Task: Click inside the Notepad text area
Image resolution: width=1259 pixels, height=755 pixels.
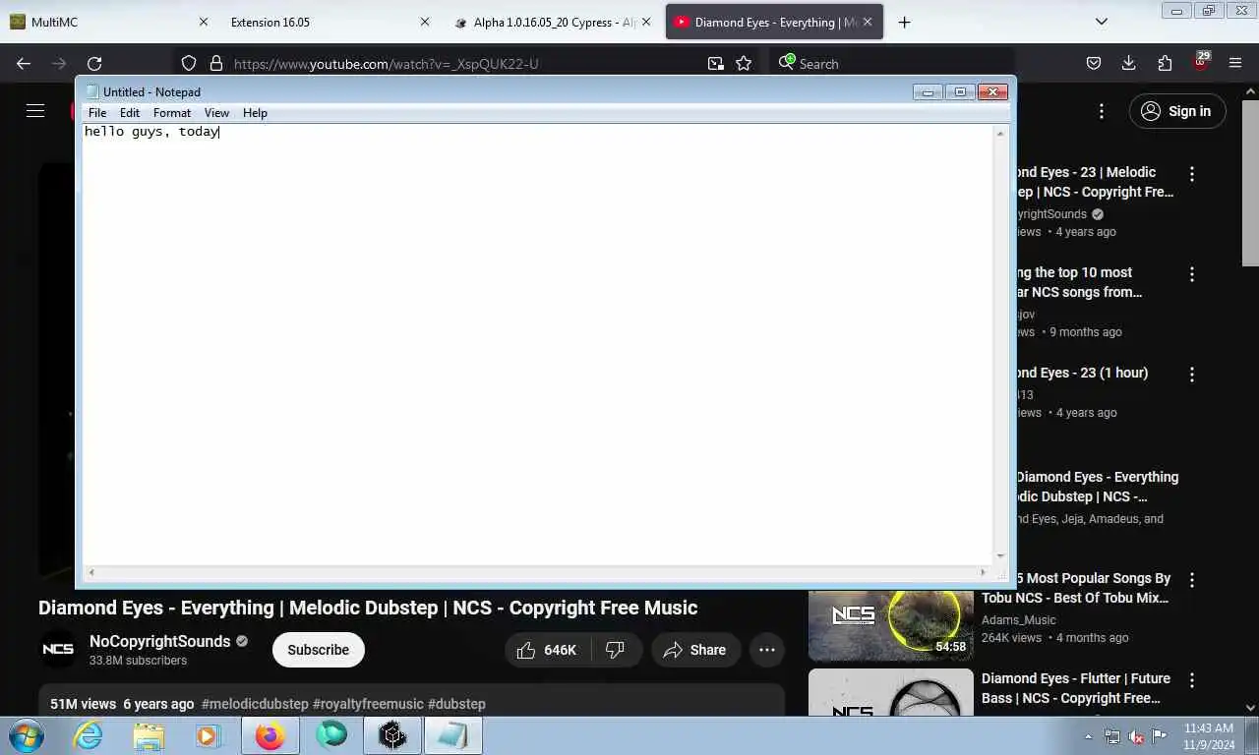Action: [538, 344]
